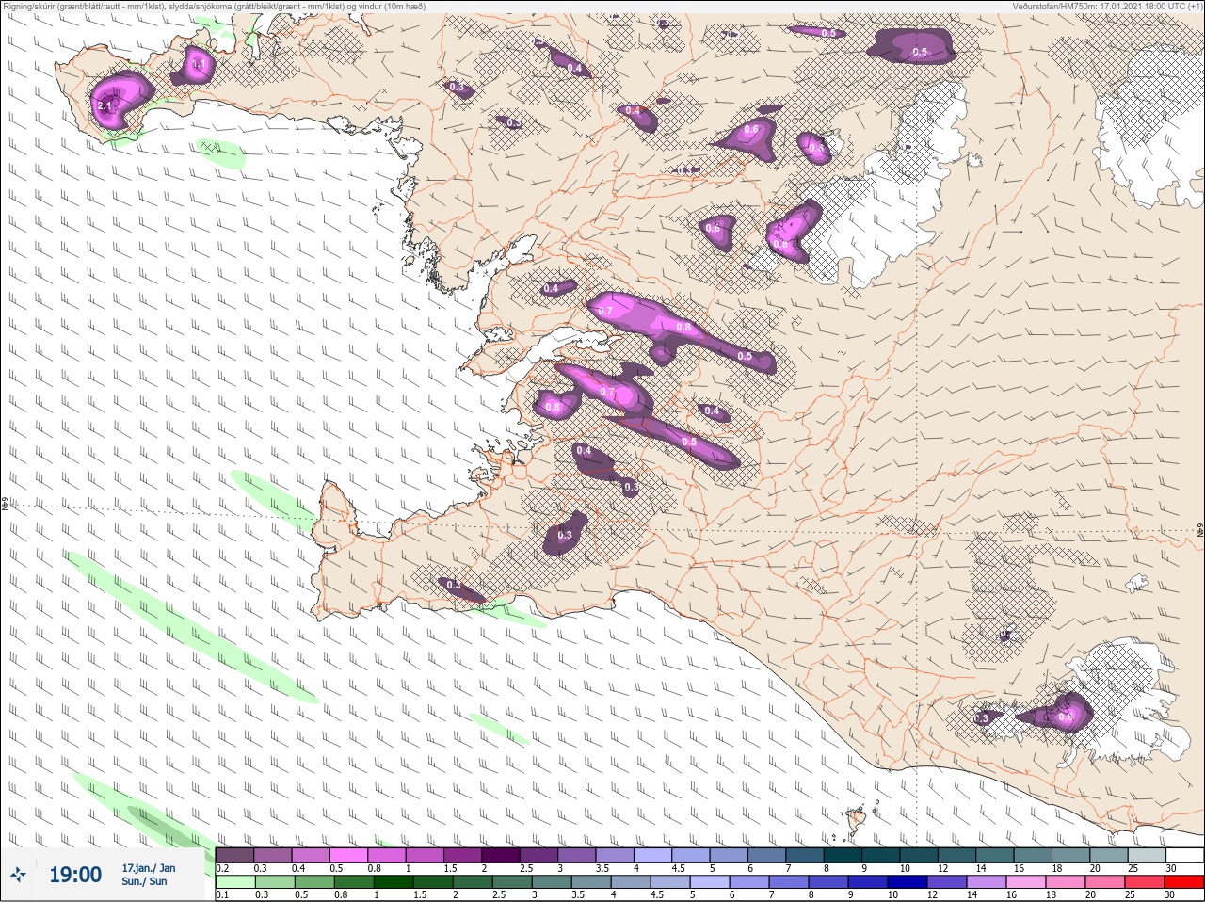Viewport: 1205px width, 902px height.
Task: Pick the bright pink upper legend swatch at 0.5
Action: (x=348, y=855)
